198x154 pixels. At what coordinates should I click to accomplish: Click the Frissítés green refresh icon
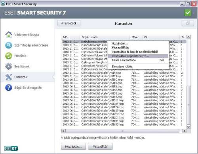(9, 56)
